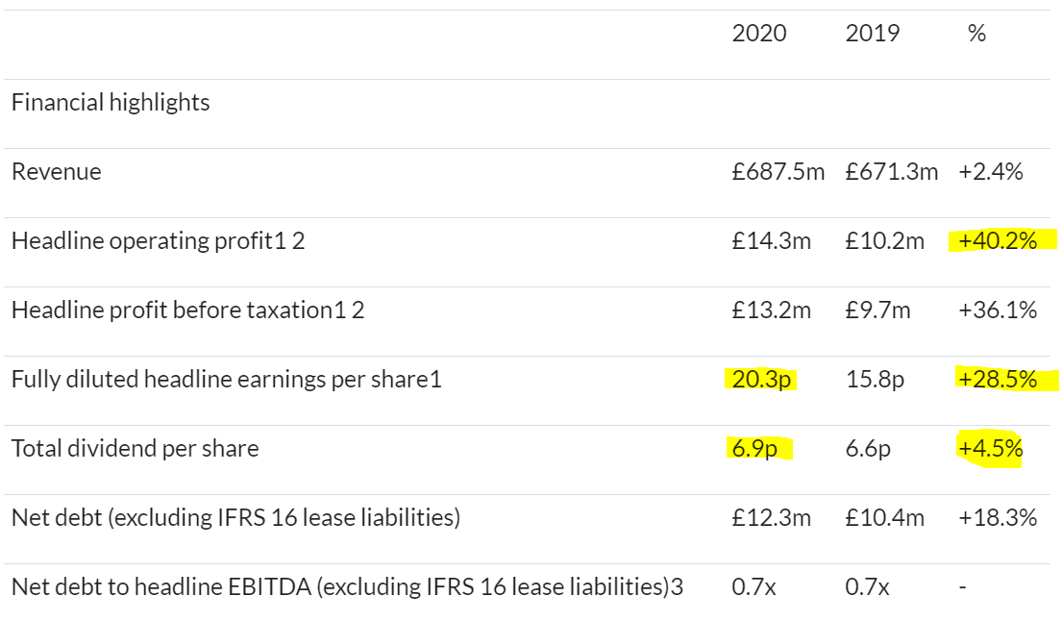1062x621 pixels.
Task: Select the highlighted +28.5% figure
Action: tap(998, 380)
